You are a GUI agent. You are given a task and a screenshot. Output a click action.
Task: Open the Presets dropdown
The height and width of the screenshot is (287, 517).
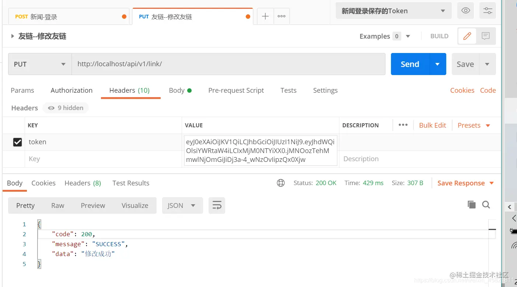click(474, 125)
